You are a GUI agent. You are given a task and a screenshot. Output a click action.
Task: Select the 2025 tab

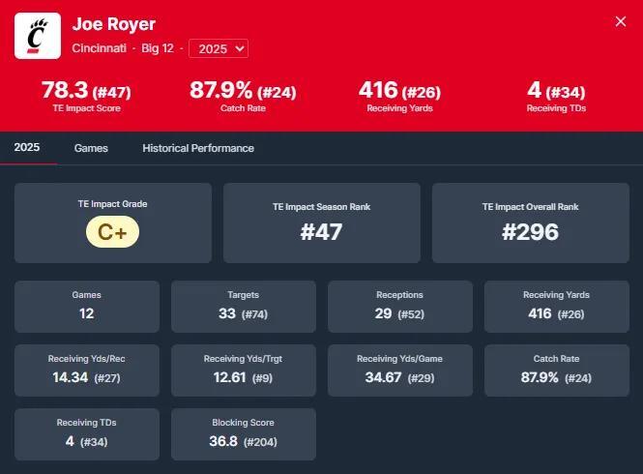click(27, 148)
